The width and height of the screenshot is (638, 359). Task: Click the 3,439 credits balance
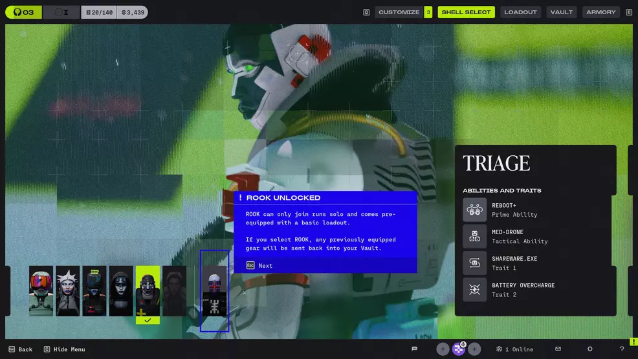tap(133, 12)
